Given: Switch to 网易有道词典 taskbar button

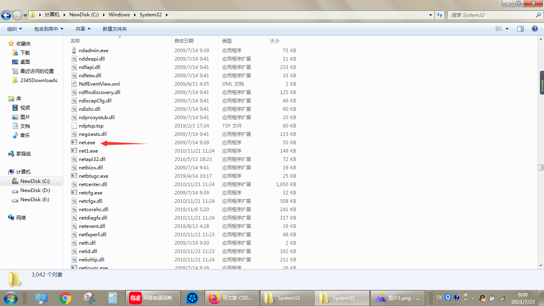Looking at the screenshot, I should point(153,298).
